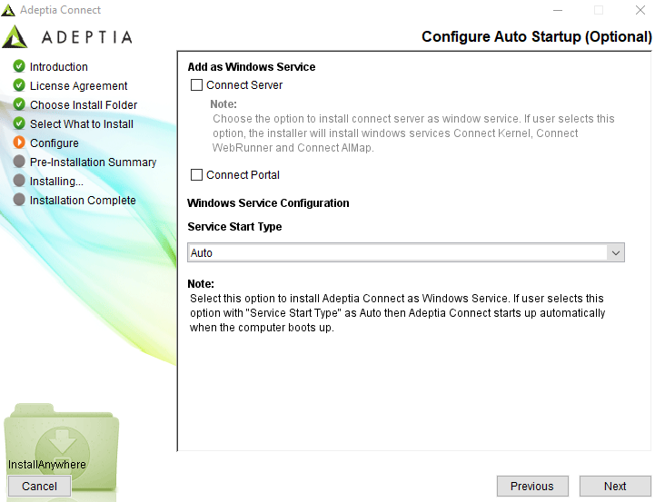Click the gray circle beside Installation Complete
This screenshot has height=502, width=655.
tap(19, 200)
